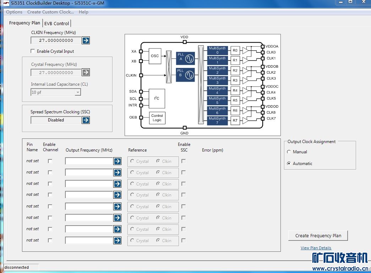Click the PLL B block in diagram

(x=185, y=75)
